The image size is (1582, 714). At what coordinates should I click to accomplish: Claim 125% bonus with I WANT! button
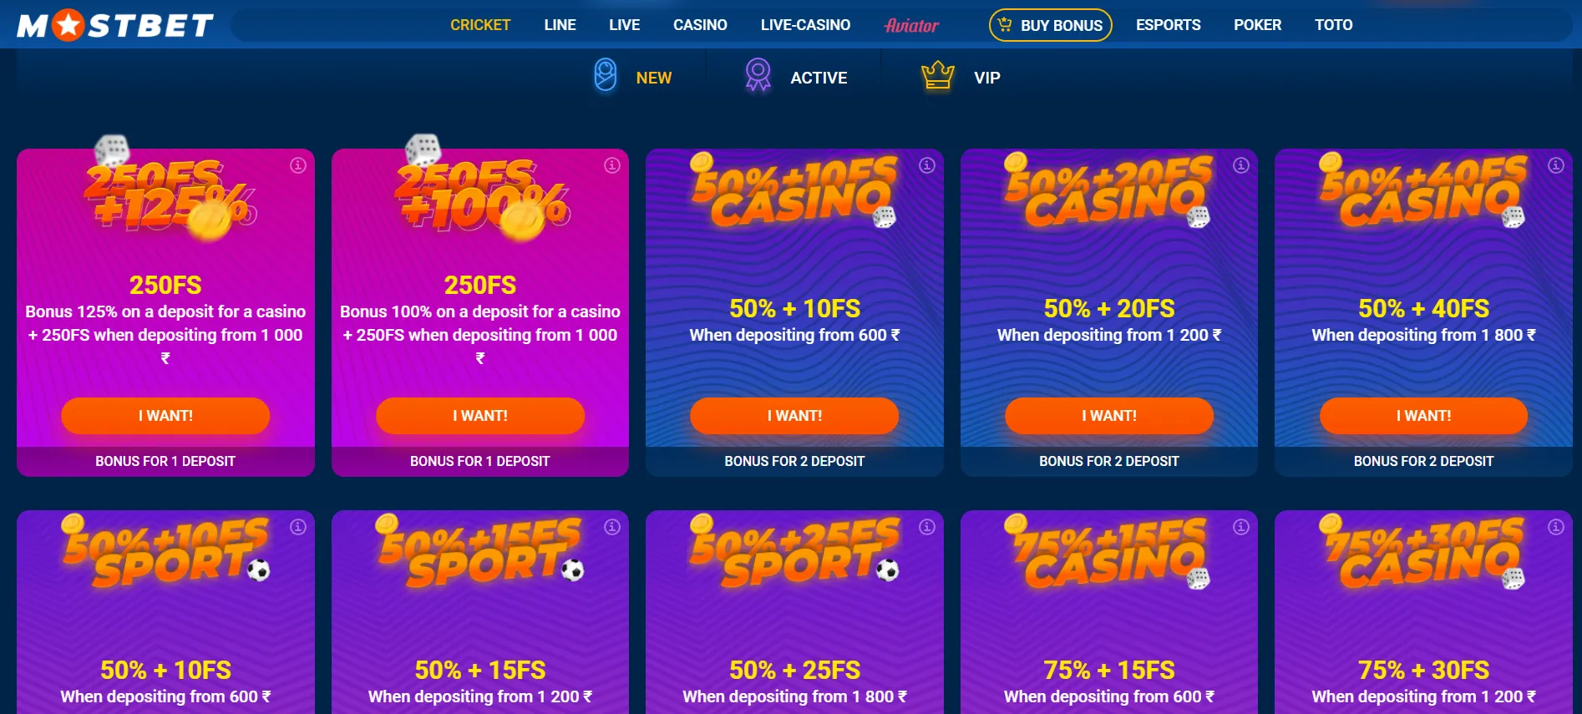tap(165, 416)
